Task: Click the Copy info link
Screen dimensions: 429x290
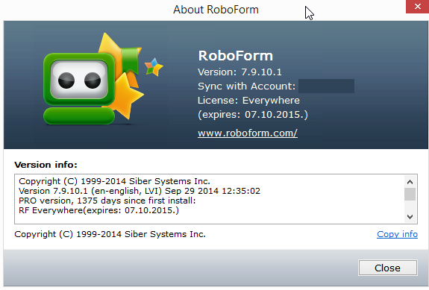Action: [x=397, y=234]
